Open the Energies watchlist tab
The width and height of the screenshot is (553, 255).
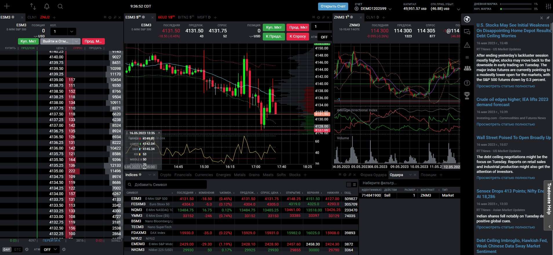point(224,175)
